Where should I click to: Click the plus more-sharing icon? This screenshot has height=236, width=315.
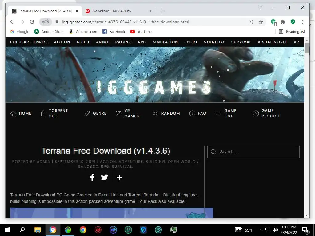click(119, 177)
